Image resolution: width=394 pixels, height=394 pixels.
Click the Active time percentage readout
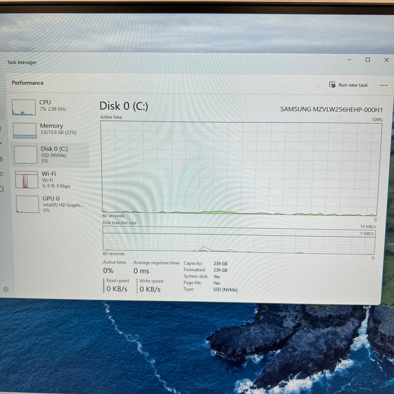(x=108, y=270)
